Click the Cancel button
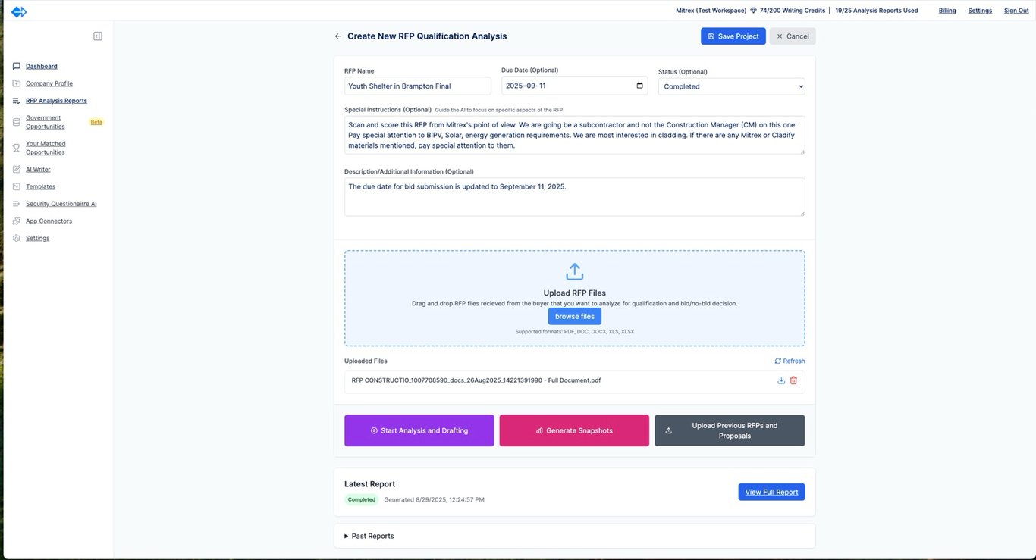This screenshot has height=560, width=1036. coord(793,36)
